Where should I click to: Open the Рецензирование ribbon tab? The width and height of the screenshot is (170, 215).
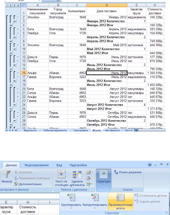click(x=37, y=165)
